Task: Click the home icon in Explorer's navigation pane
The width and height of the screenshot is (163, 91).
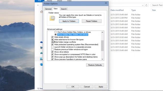Action: (x=41, y=12)
